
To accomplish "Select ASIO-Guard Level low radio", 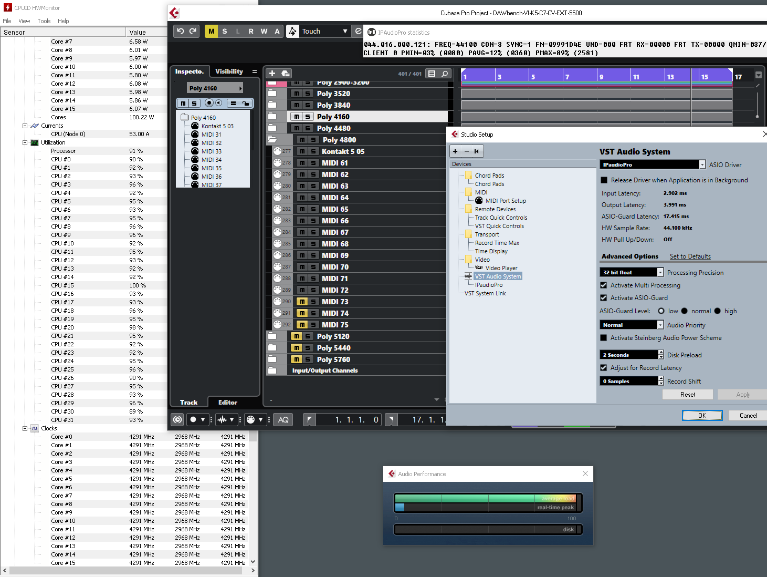I will (x=661, y=311).
